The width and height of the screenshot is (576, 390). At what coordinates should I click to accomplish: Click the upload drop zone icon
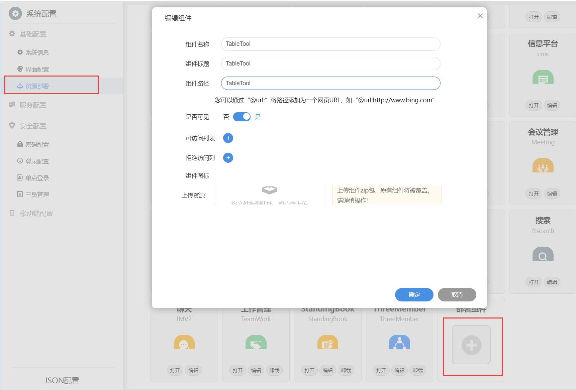[x=269, y=190]
